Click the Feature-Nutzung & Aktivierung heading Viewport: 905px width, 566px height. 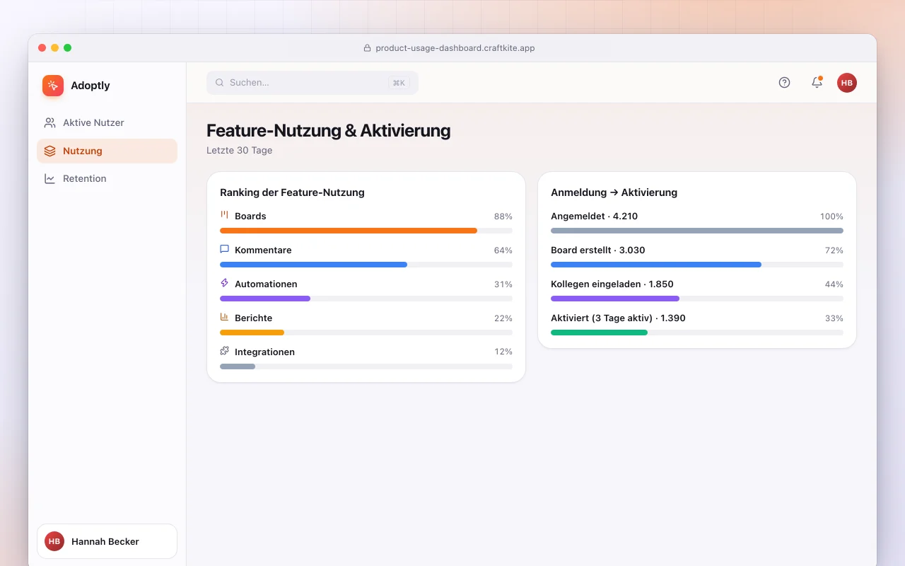(x=328, y=131)
